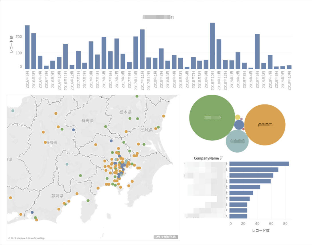Click the 静岡県 map label
Image resolution: width=312 pixels, height=245 pixels.
57,196
